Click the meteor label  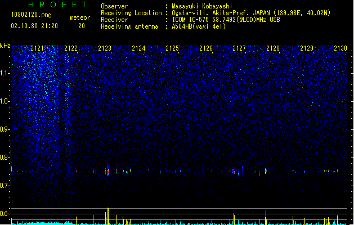tap(80, 17)
